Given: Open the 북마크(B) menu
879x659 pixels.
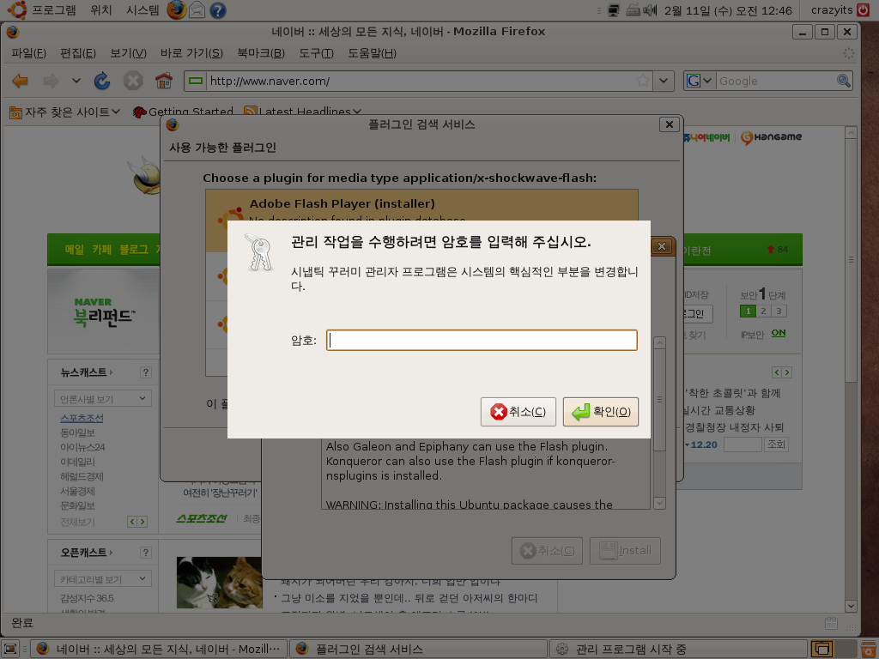Looking at the screenshot, I should (261, 53).
